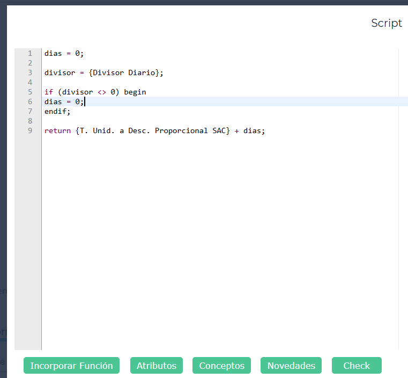This screenshot has width=408, height=378.
Task: Click line number 9 in the gutter
Action: 30,131
